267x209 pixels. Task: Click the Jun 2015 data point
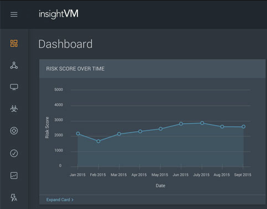coord(181,124)
